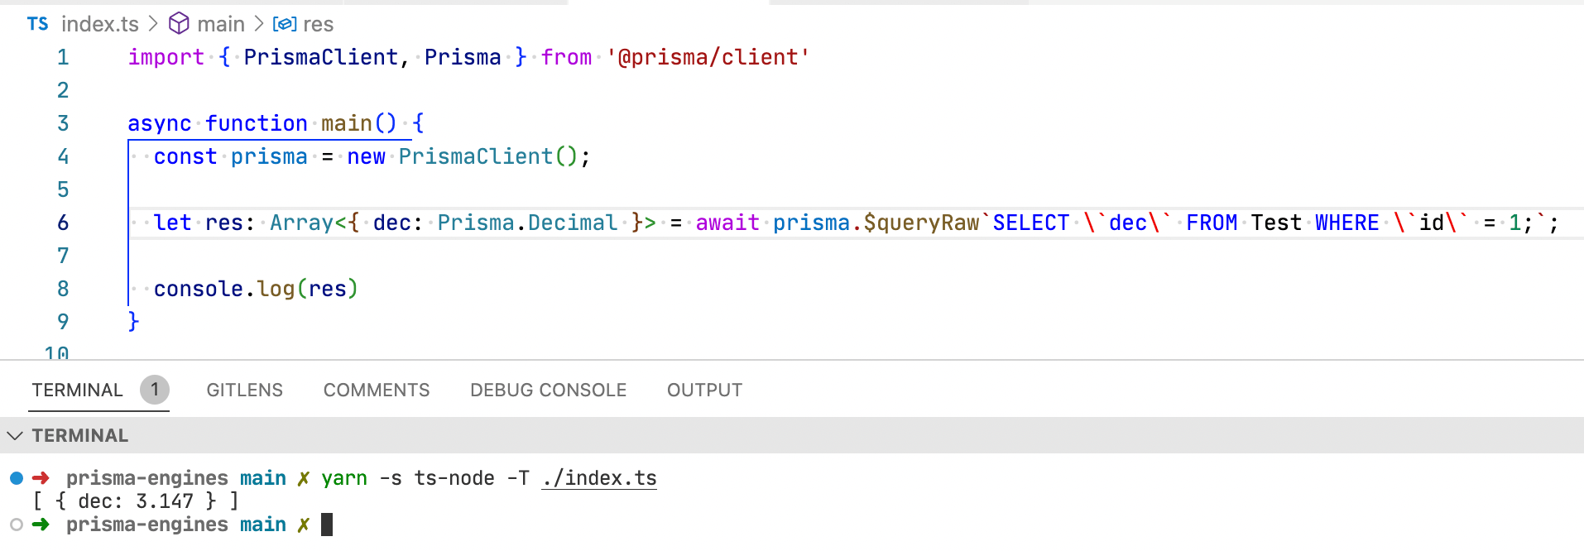
Task: Click the main function cube icon
Action: (x=179, y=24)
